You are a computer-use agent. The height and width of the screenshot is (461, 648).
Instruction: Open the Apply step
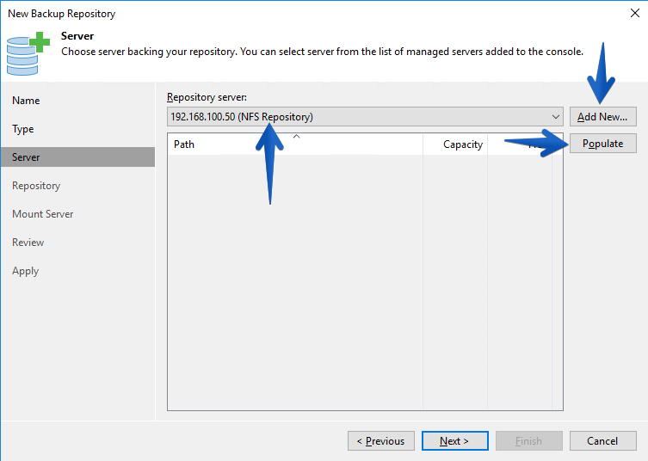click(x=25, y=271)
